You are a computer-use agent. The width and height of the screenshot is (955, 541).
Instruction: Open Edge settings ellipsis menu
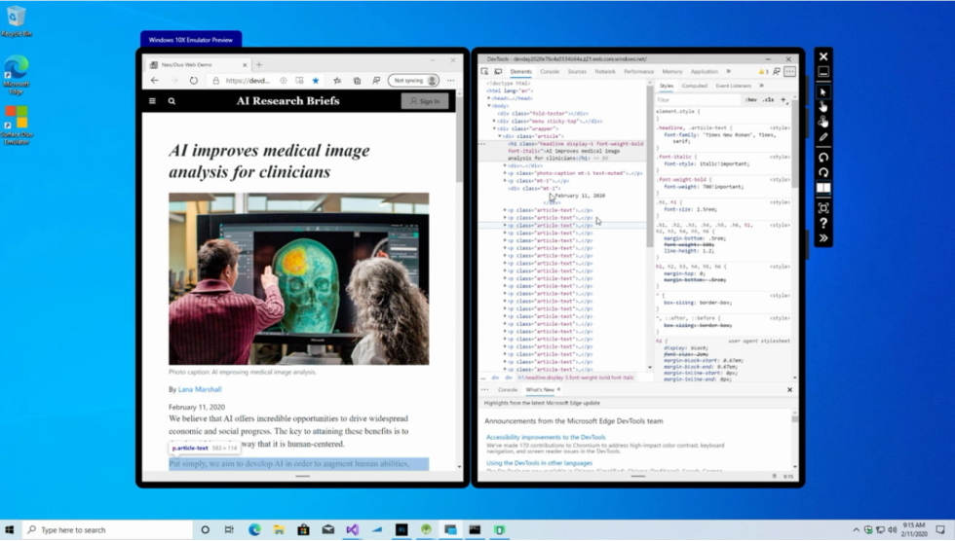(450, 80)
